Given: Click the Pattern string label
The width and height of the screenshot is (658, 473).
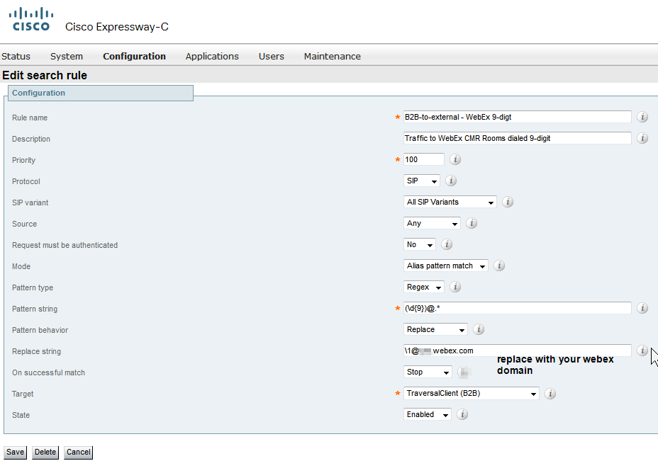Looking at the screenshot, I should click(35, 309).
